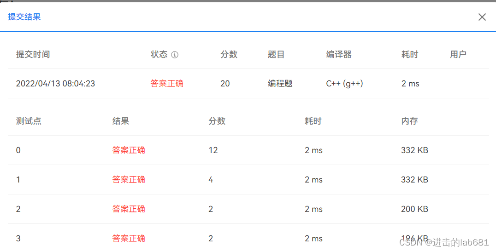Click the 结果 column header
The image size is (496, 251).
(120, 121)
